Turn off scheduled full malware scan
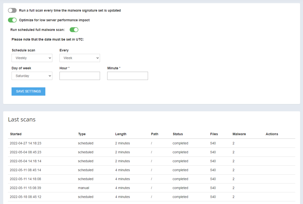303x204 pixels. (74, 30)
